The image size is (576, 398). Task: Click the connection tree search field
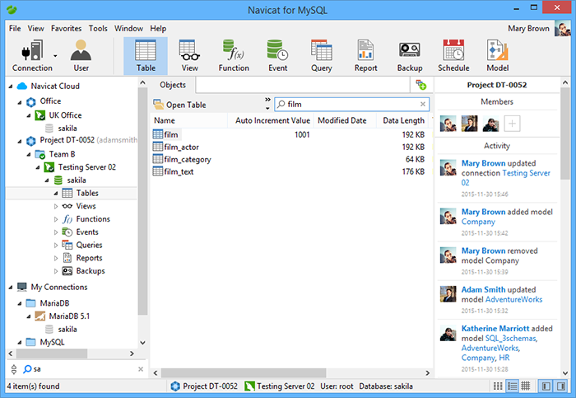tap(82, 369)
